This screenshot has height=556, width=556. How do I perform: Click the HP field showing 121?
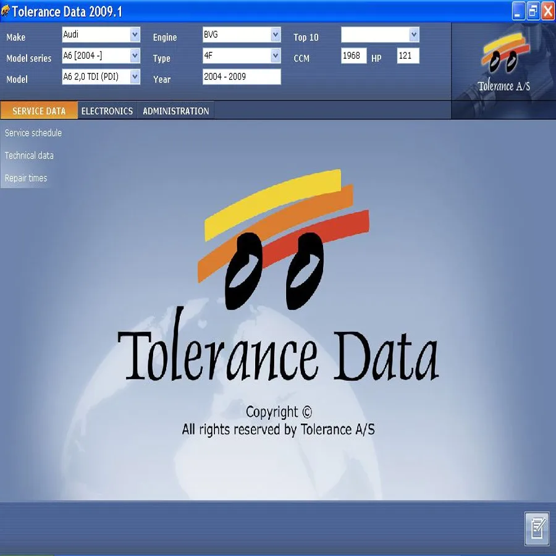(x=408, y=56)
